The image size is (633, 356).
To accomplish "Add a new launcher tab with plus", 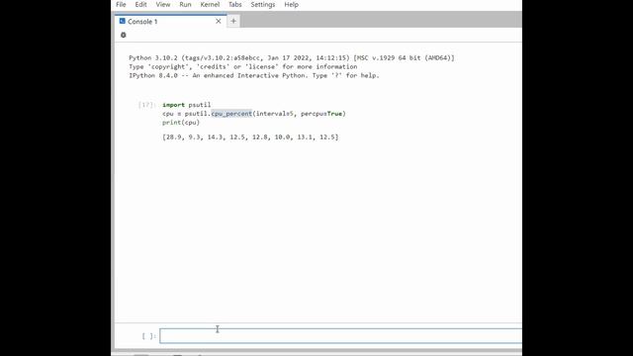I will (233, 21).
